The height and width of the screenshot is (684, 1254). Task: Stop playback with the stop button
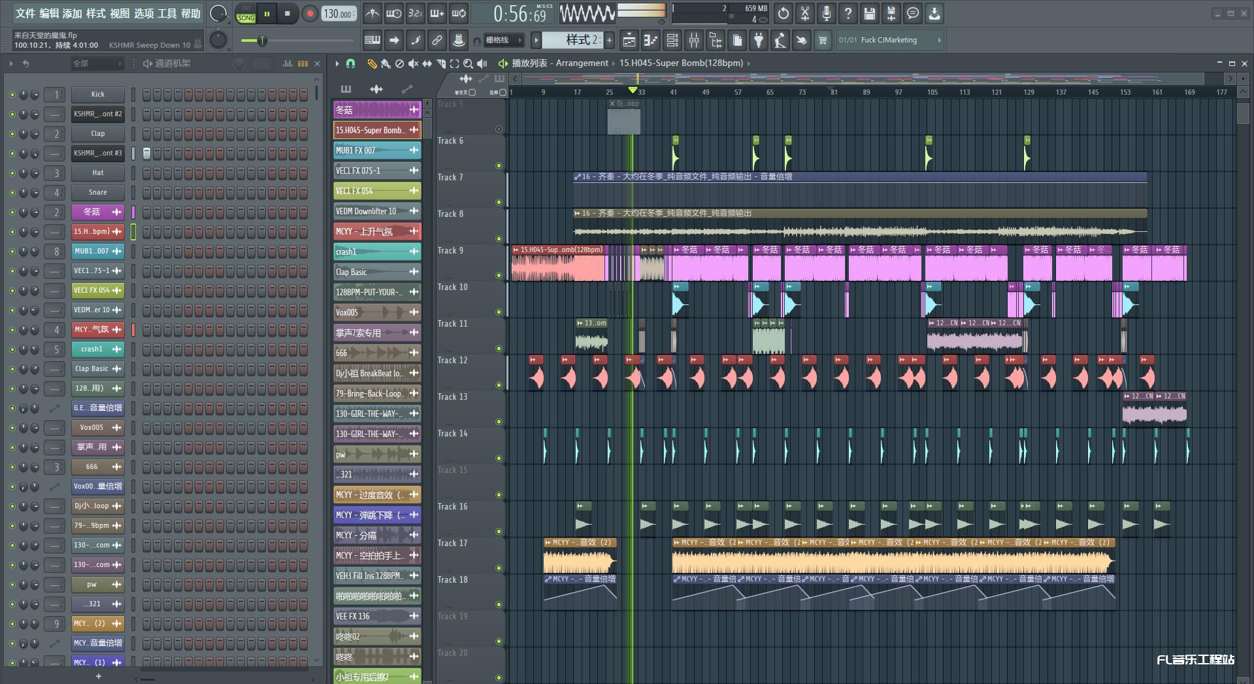point(288,13)
